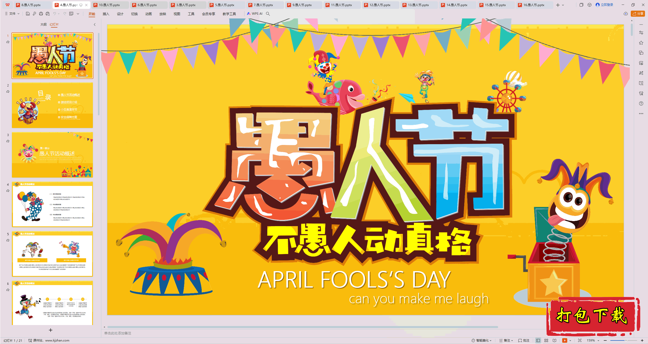Click the orange 分享 share button

pyautogui.click(x=638, y=14)
